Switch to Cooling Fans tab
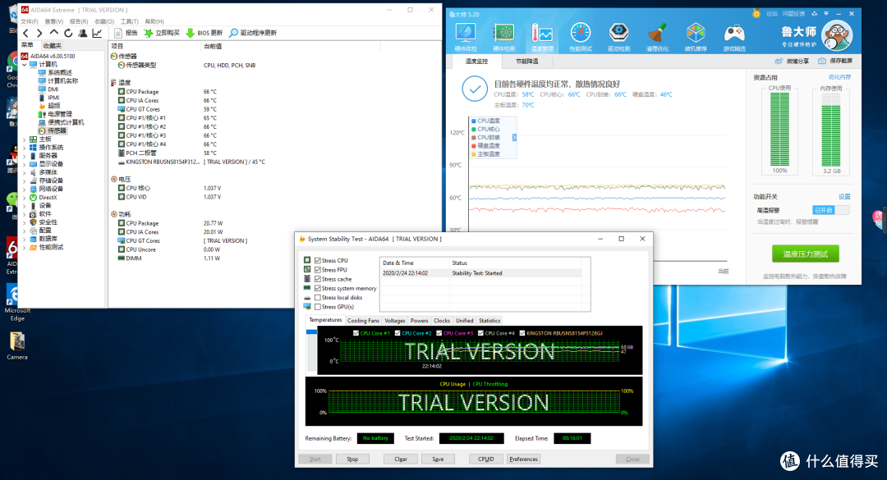The image size is (887, 480). point(363,321)
